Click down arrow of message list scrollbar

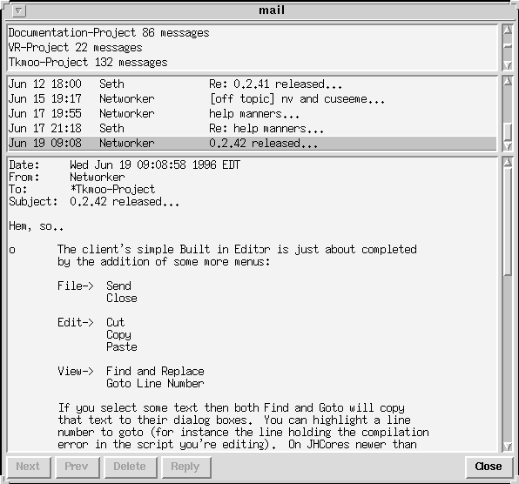pos(508,146)
